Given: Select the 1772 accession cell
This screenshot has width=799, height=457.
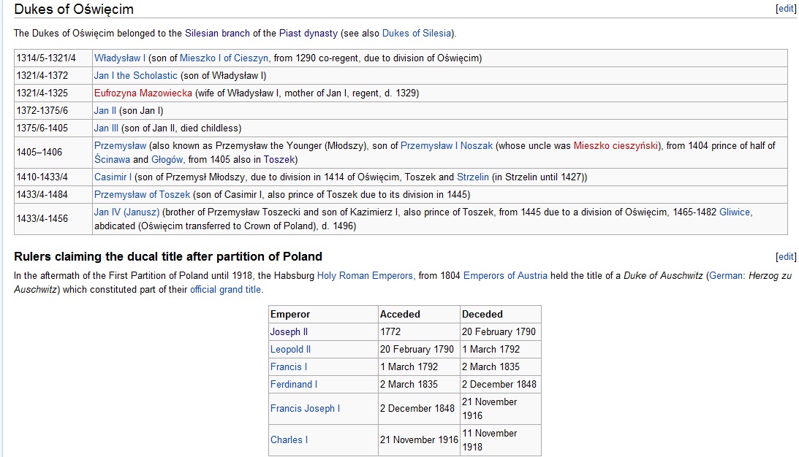Looking at the screenshot, I should tap(419, 332).
